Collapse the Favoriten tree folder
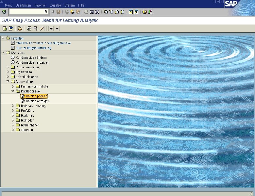The width and height of the screenshot is (255, 196). pos(3,38)
